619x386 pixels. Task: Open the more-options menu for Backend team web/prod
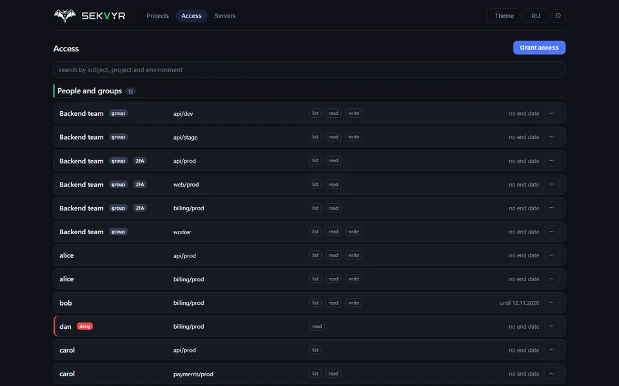(551, 185)
